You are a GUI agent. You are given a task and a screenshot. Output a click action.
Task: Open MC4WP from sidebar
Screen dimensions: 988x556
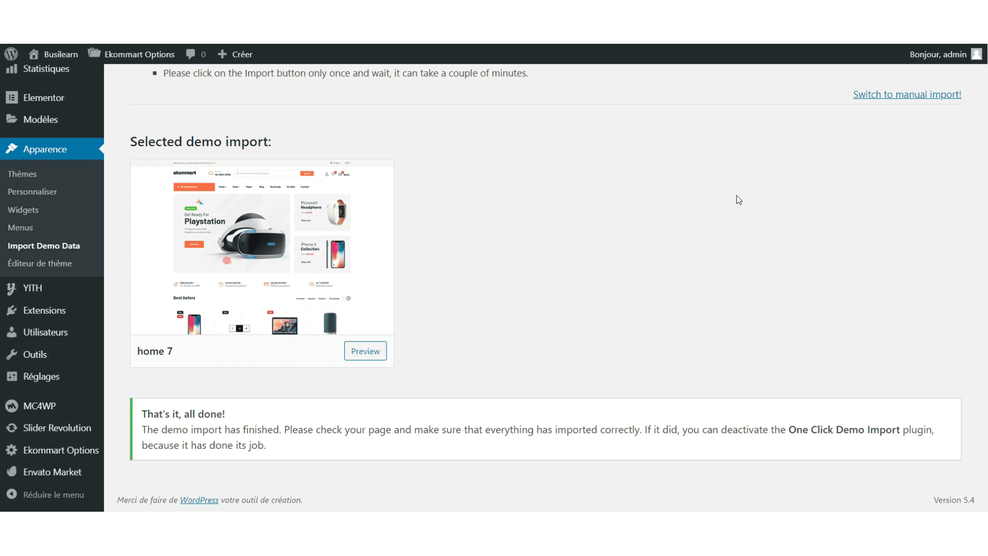pyautogui.click(x=38, y=405)
